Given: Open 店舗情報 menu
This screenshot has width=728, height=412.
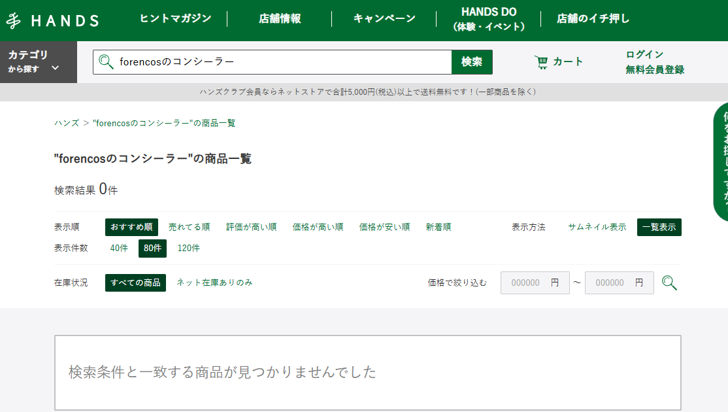Looking at the screenshot, I should click(280, 18).
